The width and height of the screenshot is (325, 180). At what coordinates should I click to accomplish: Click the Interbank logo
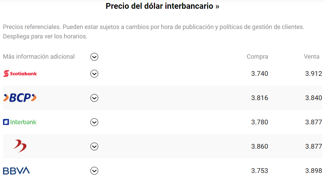(20, 122)
